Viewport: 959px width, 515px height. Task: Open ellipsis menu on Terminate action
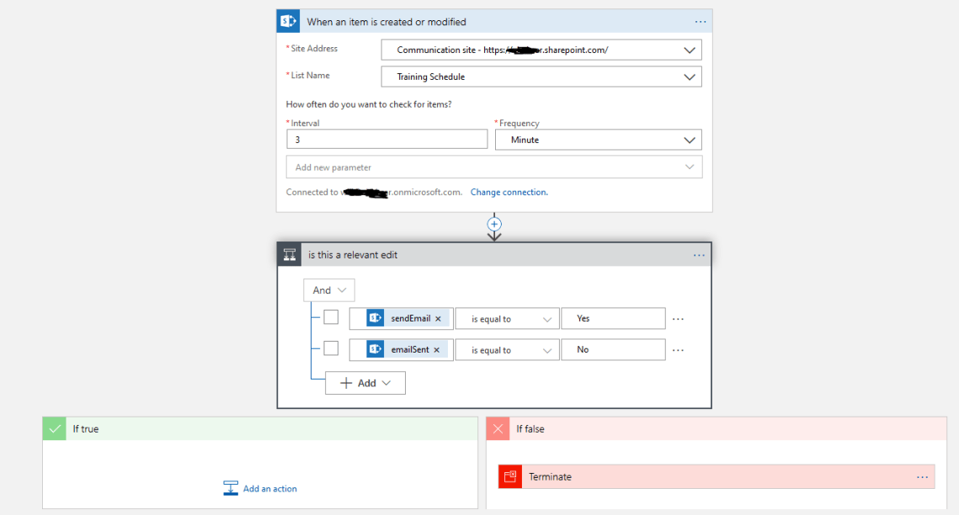[922, 477]
